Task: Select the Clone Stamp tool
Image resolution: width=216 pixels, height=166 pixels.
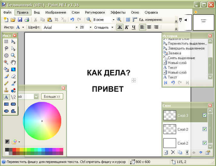Action: pyautogui.click(x=6, y=90)
